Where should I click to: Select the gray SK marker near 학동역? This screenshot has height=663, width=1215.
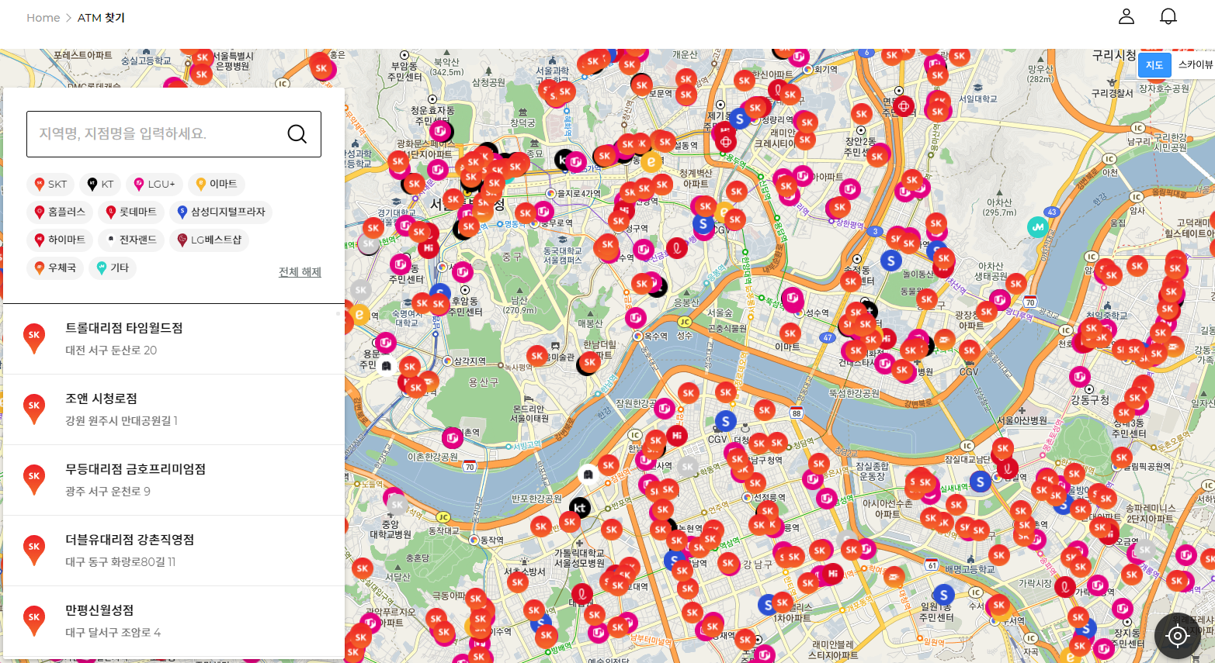687,467
